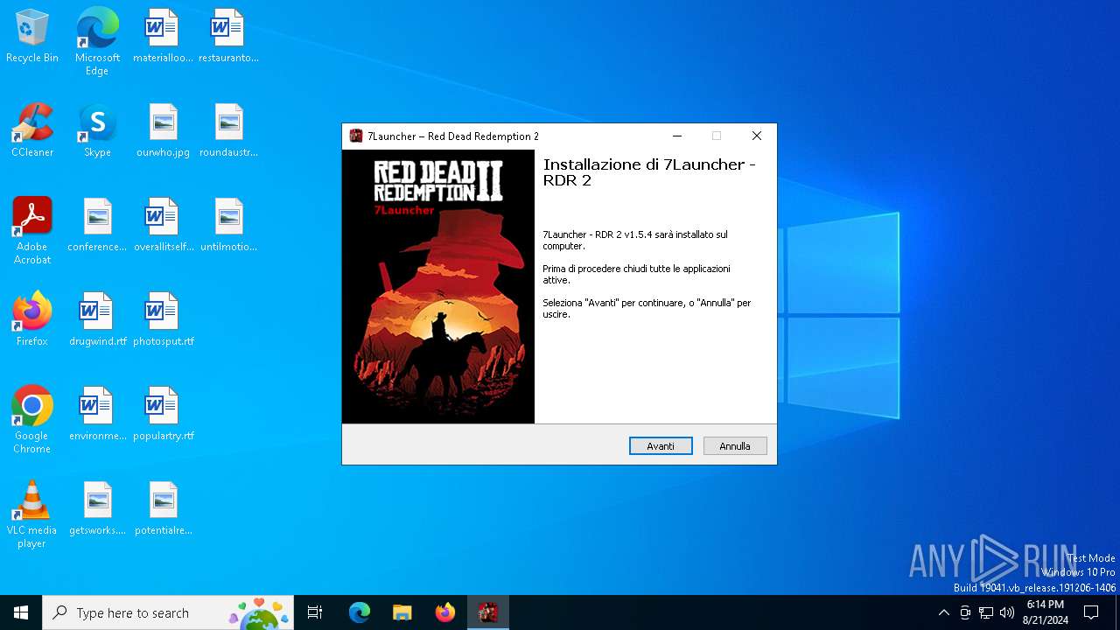1120x630 pixels.
Task: Select the getsworks... image file icon
Action: [97, 509]
